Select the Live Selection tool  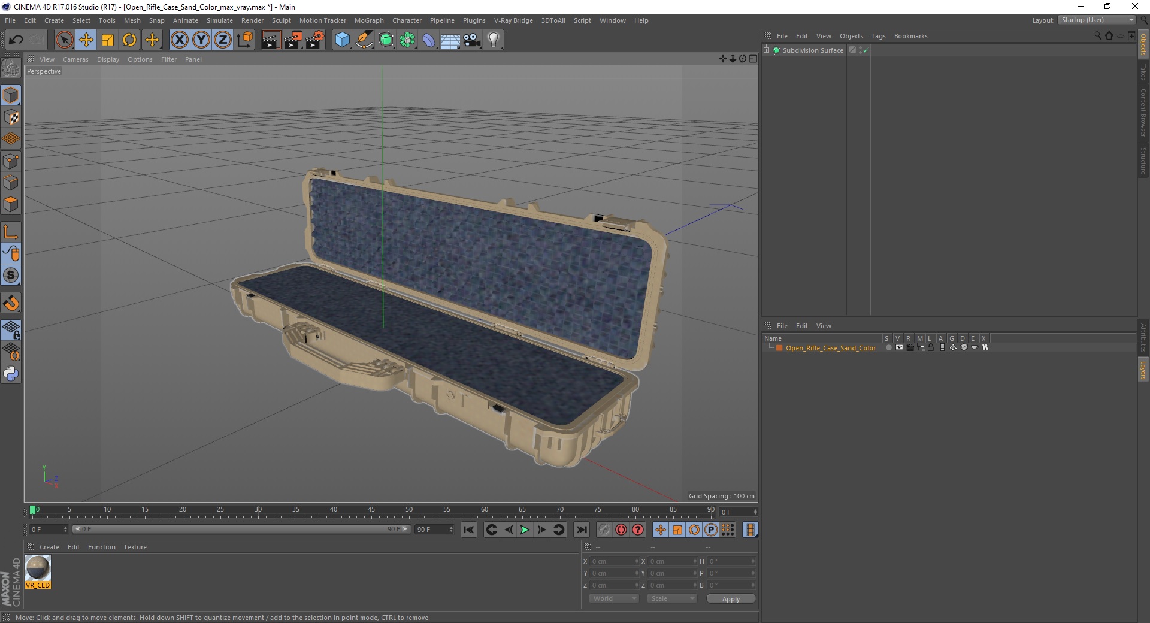(64, 40)
